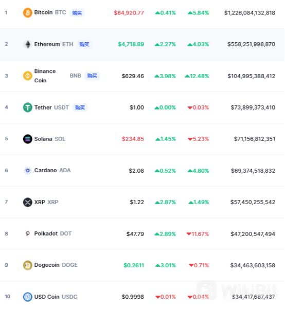Click the 购买 button next to ETH
Image resolution: width=285 pixels, height=309 pixels.
coord(84,44)
